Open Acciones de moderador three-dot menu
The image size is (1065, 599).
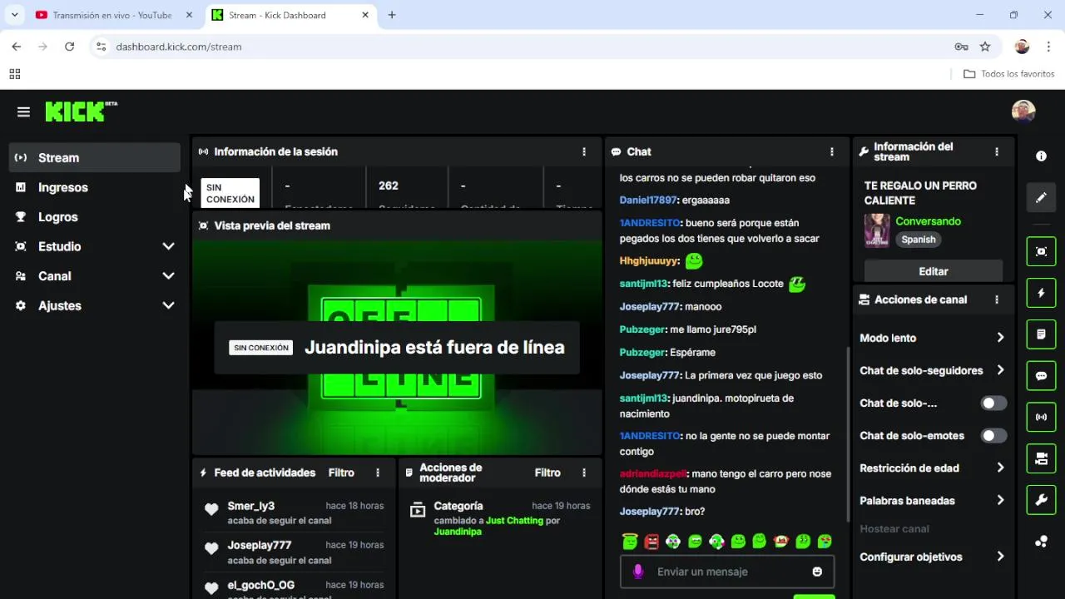tap(584, 473)
